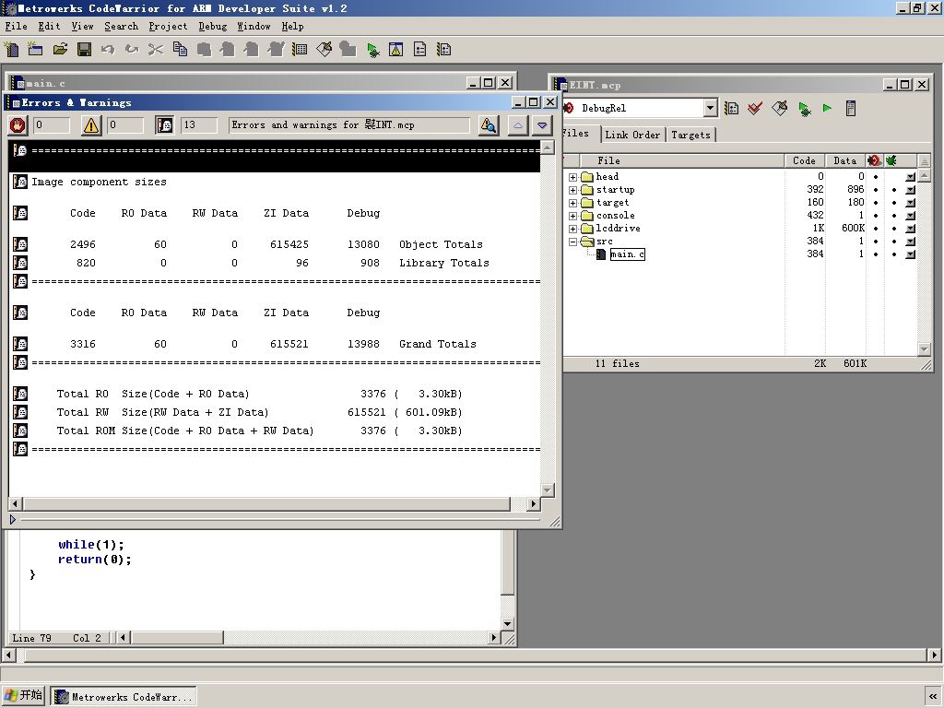
Task: Select the Grand Totals message line
Action: pyautogui.click(x=276, y=344)
